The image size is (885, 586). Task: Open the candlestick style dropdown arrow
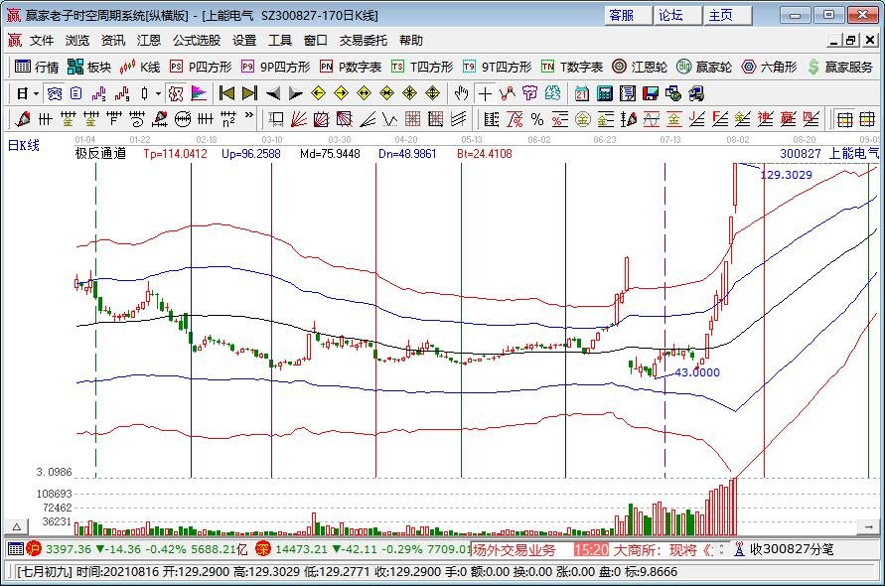coord(158,93)
